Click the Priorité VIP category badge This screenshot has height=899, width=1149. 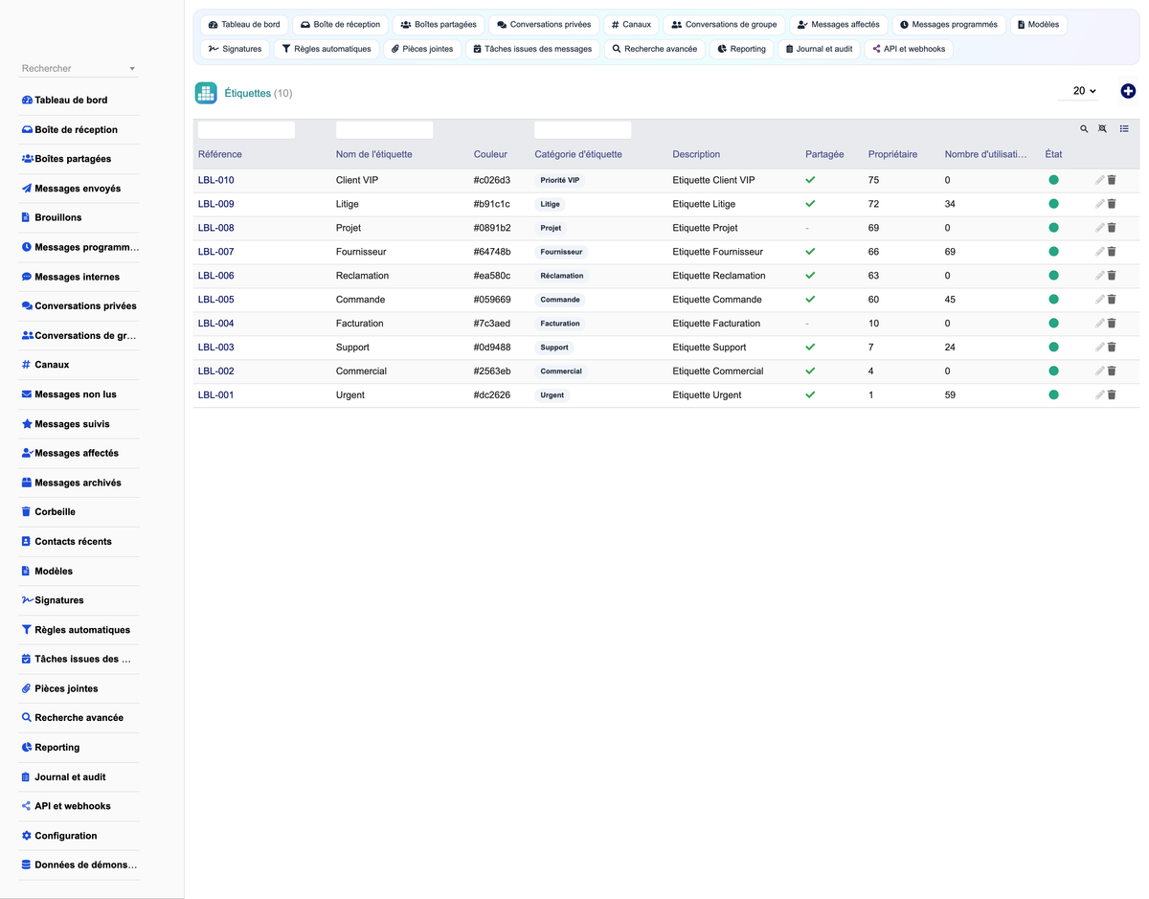coord(560,180)
